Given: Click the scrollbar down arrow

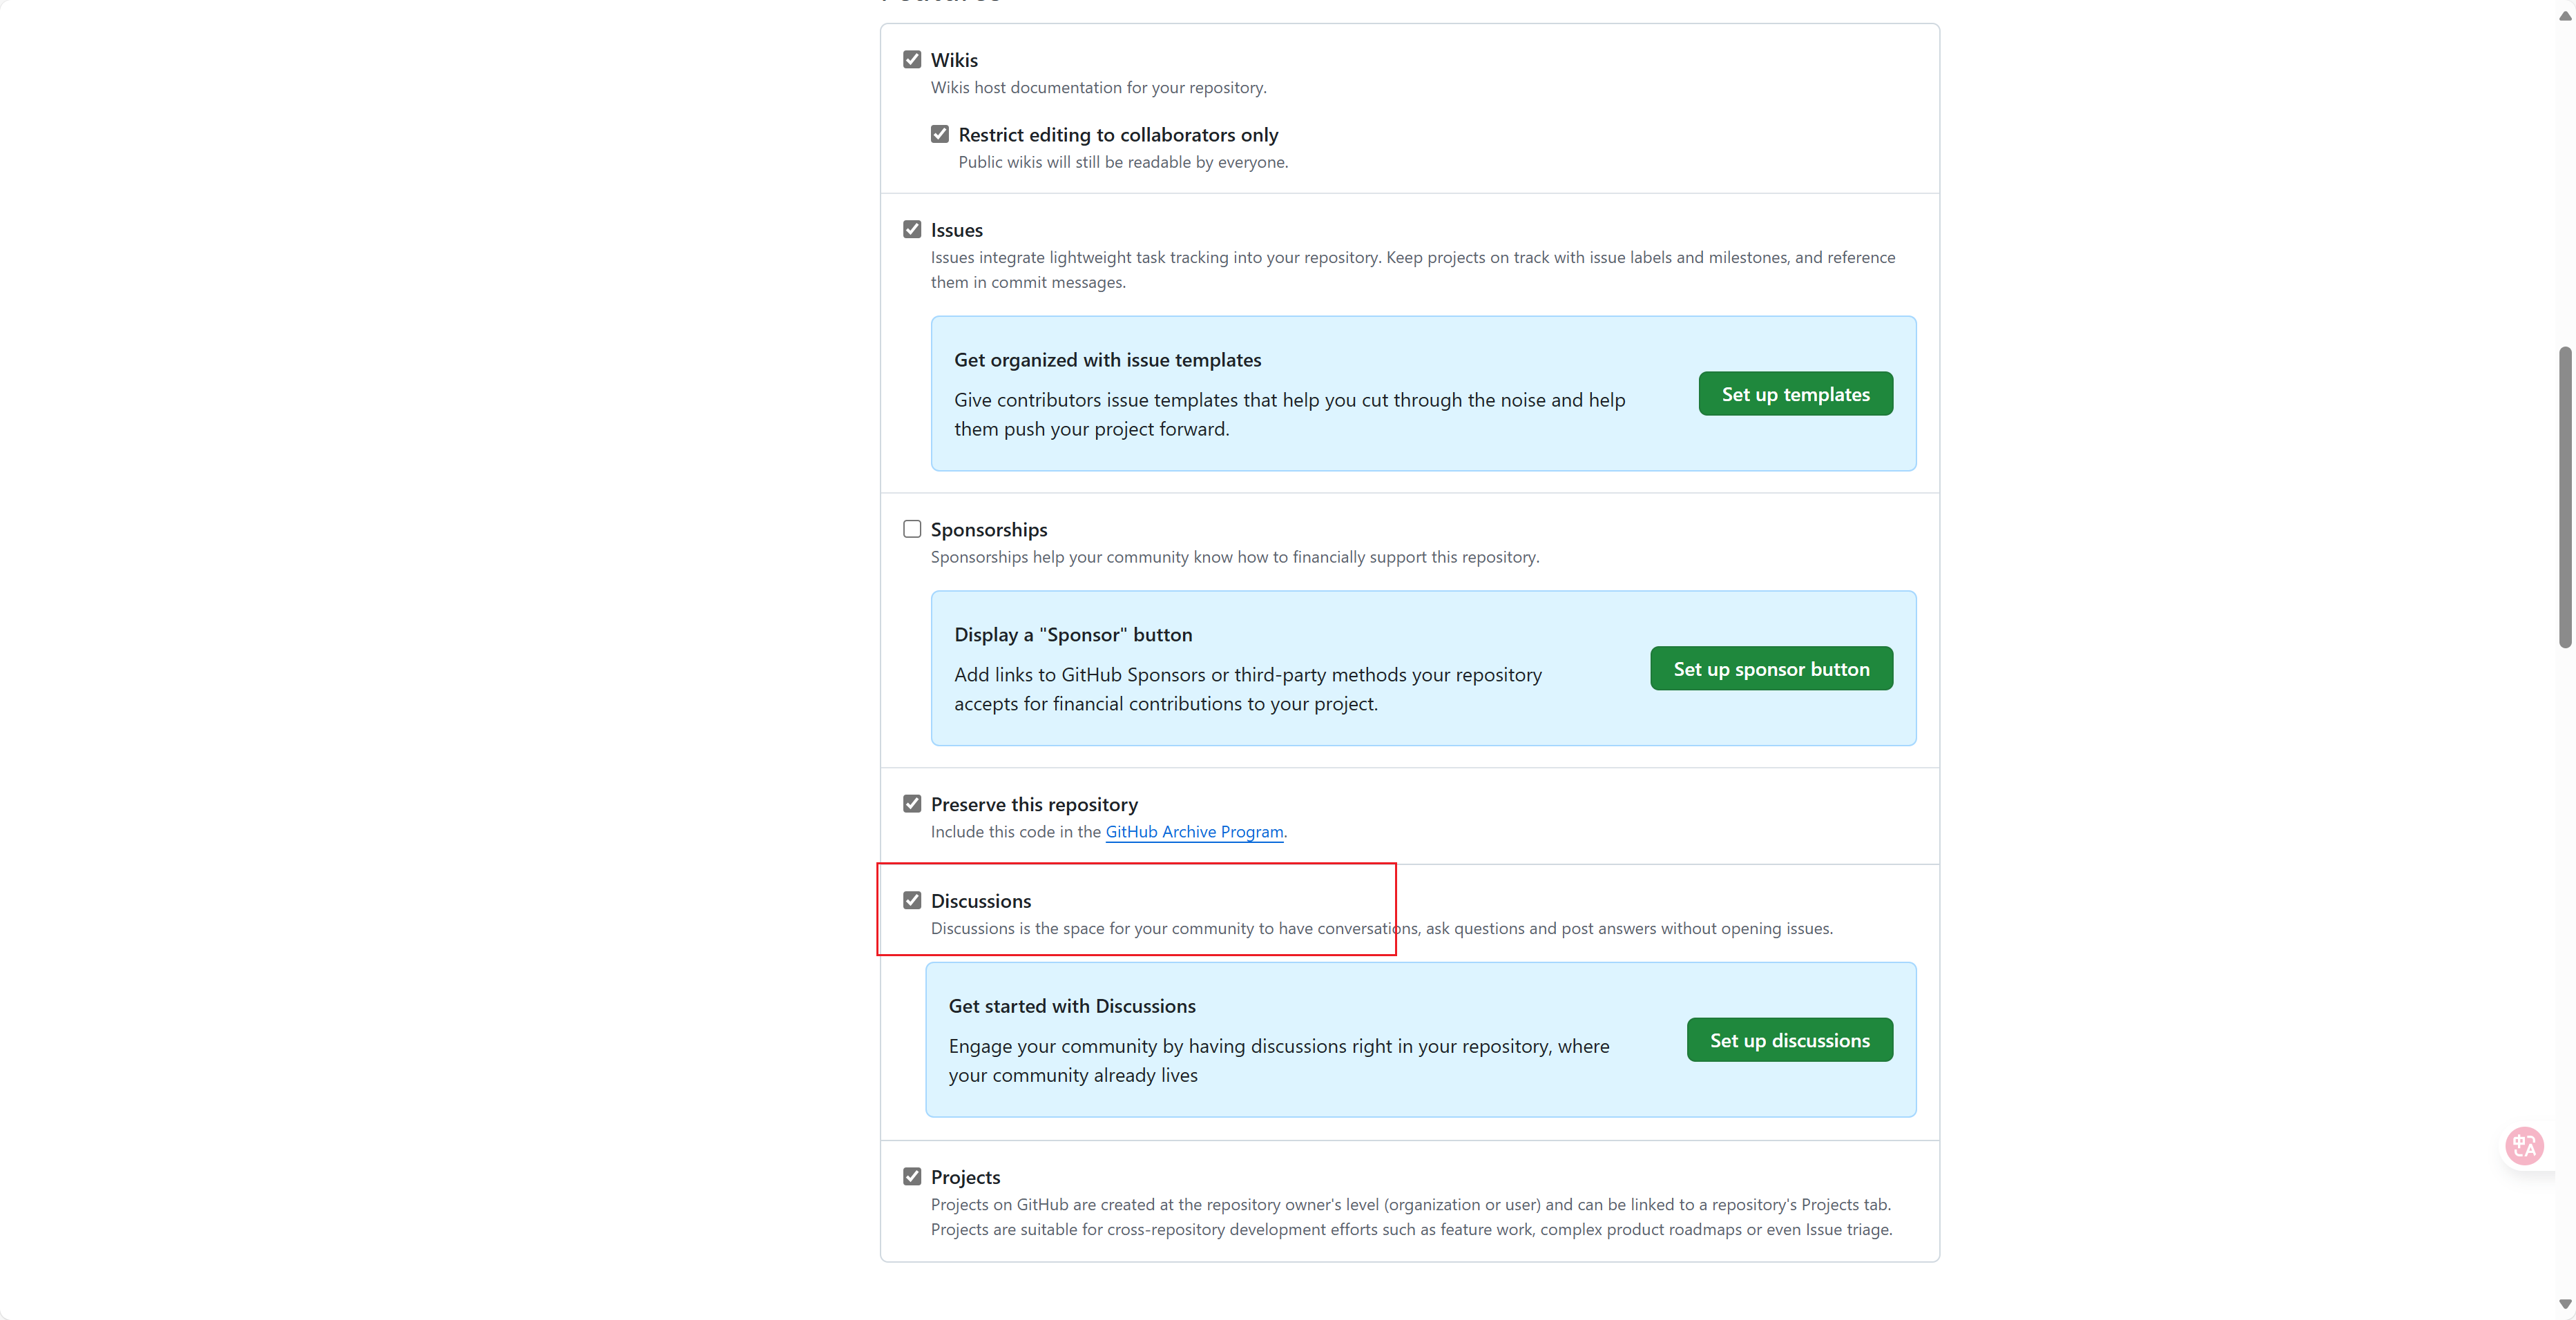Looking at the screenshot, I should coord(2565,1304).
